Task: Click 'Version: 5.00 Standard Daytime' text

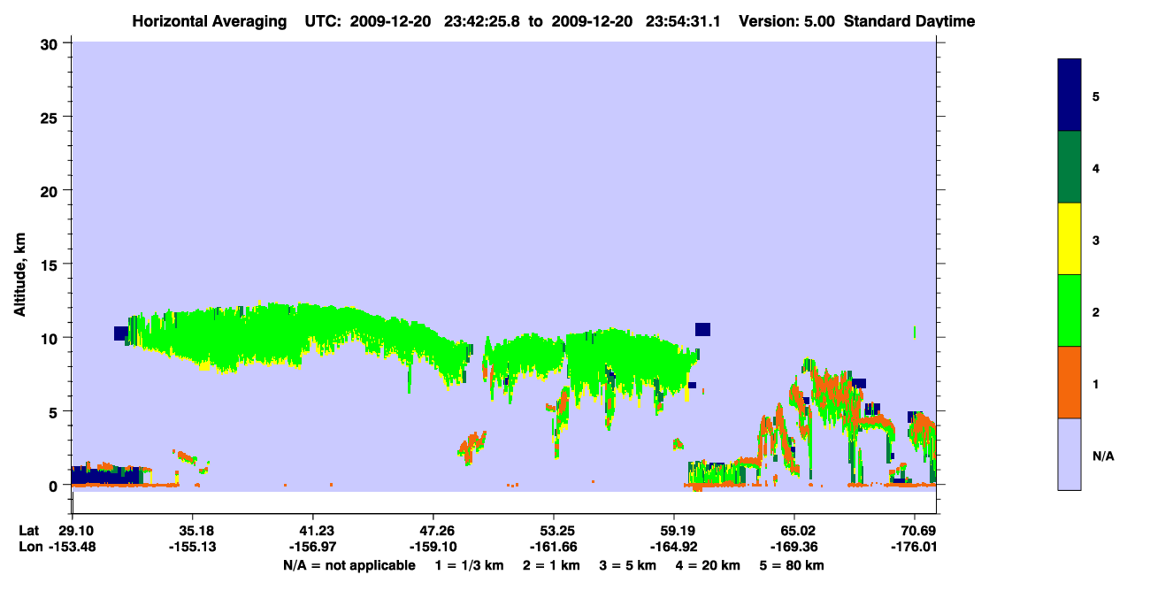Action: (x=857, y=21)
